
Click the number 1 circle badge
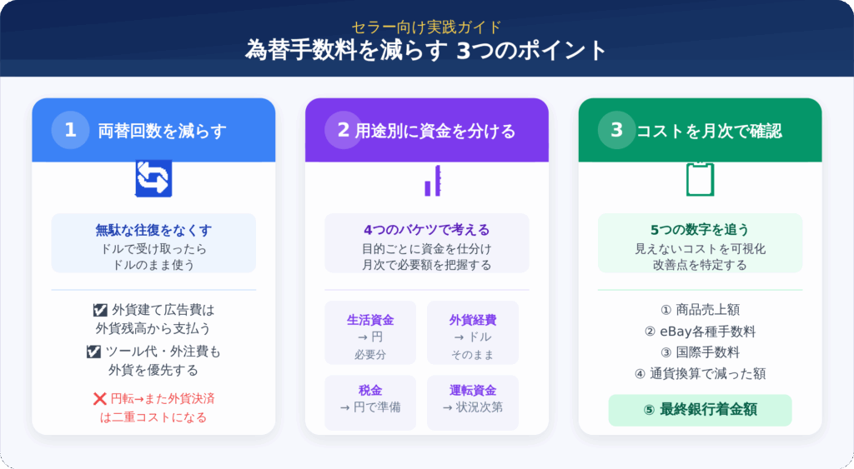[x=70, y=130]
